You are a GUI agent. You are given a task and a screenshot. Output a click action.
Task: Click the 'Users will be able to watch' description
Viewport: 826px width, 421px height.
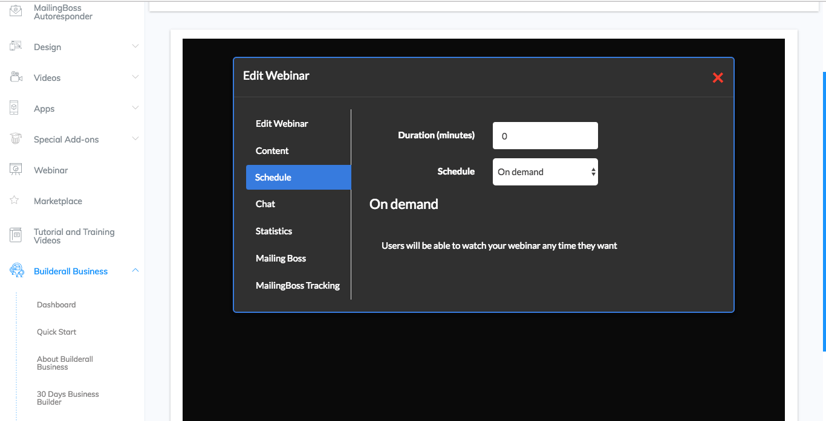coord(499,246)
